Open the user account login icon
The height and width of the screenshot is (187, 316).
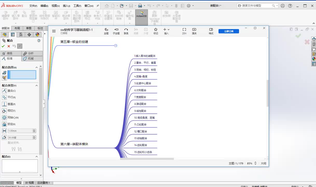[x=283, y=6]
